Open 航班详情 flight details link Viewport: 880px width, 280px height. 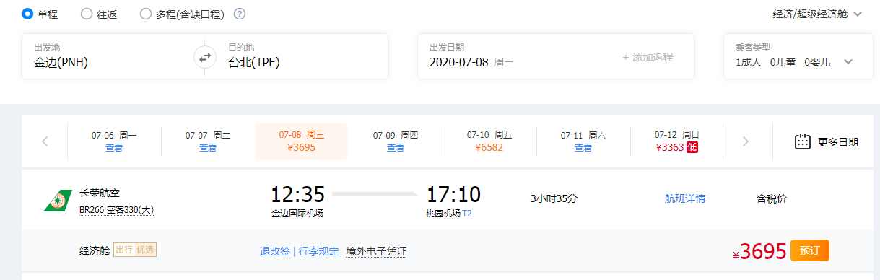pyautogui.click(x=685, y=198)
